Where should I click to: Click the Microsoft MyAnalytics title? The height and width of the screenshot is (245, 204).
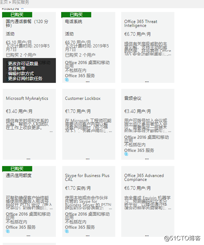[27, 99]
